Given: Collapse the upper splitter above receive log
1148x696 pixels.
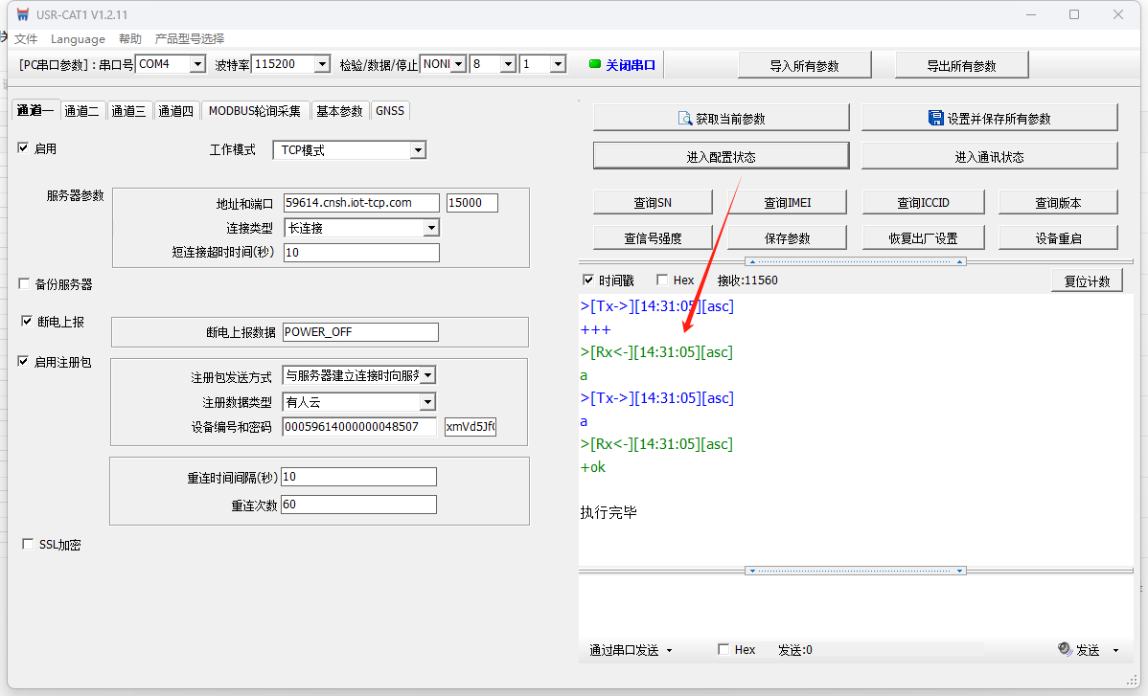Looking at the screenshot, I should pyautogui.click(x=855, y=261).
